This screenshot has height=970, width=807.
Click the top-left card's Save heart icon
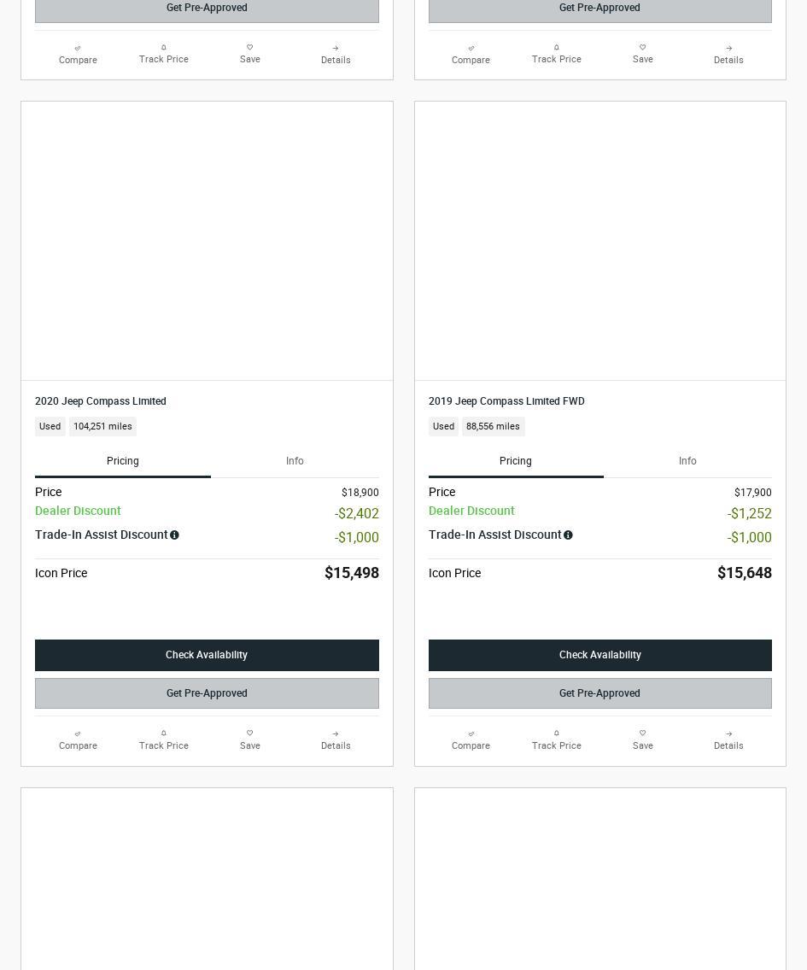(250, 47)
